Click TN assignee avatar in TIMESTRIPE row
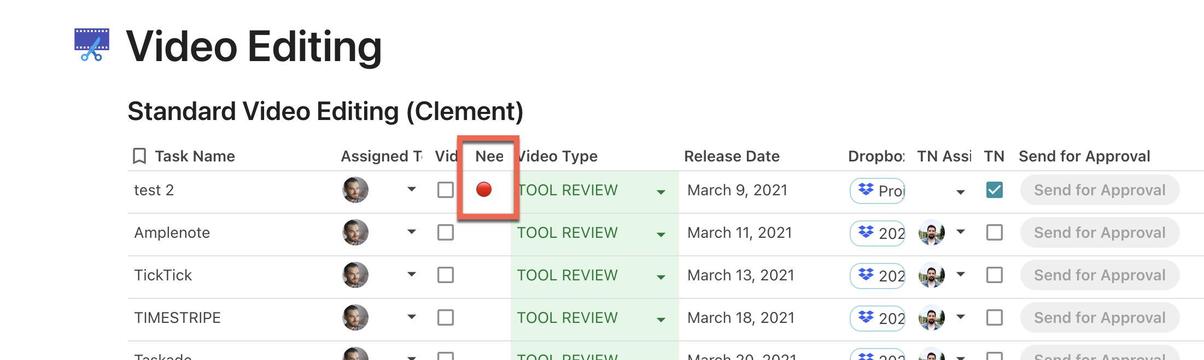Screen dimensions: 1204x360 coord(932,317)
